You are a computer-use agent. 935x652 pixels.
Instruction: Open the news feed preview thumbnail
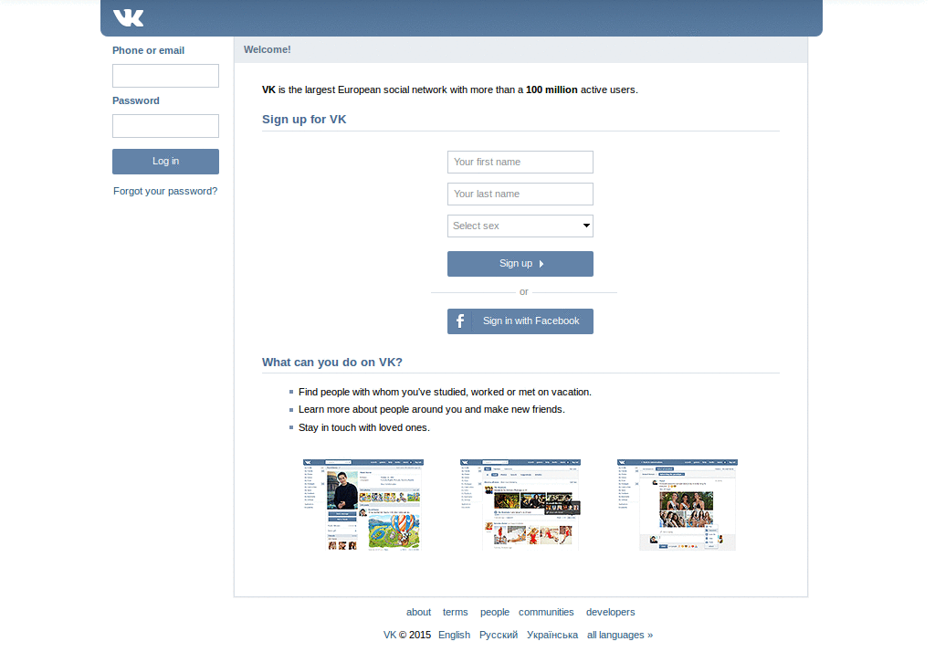coord(520,505)
